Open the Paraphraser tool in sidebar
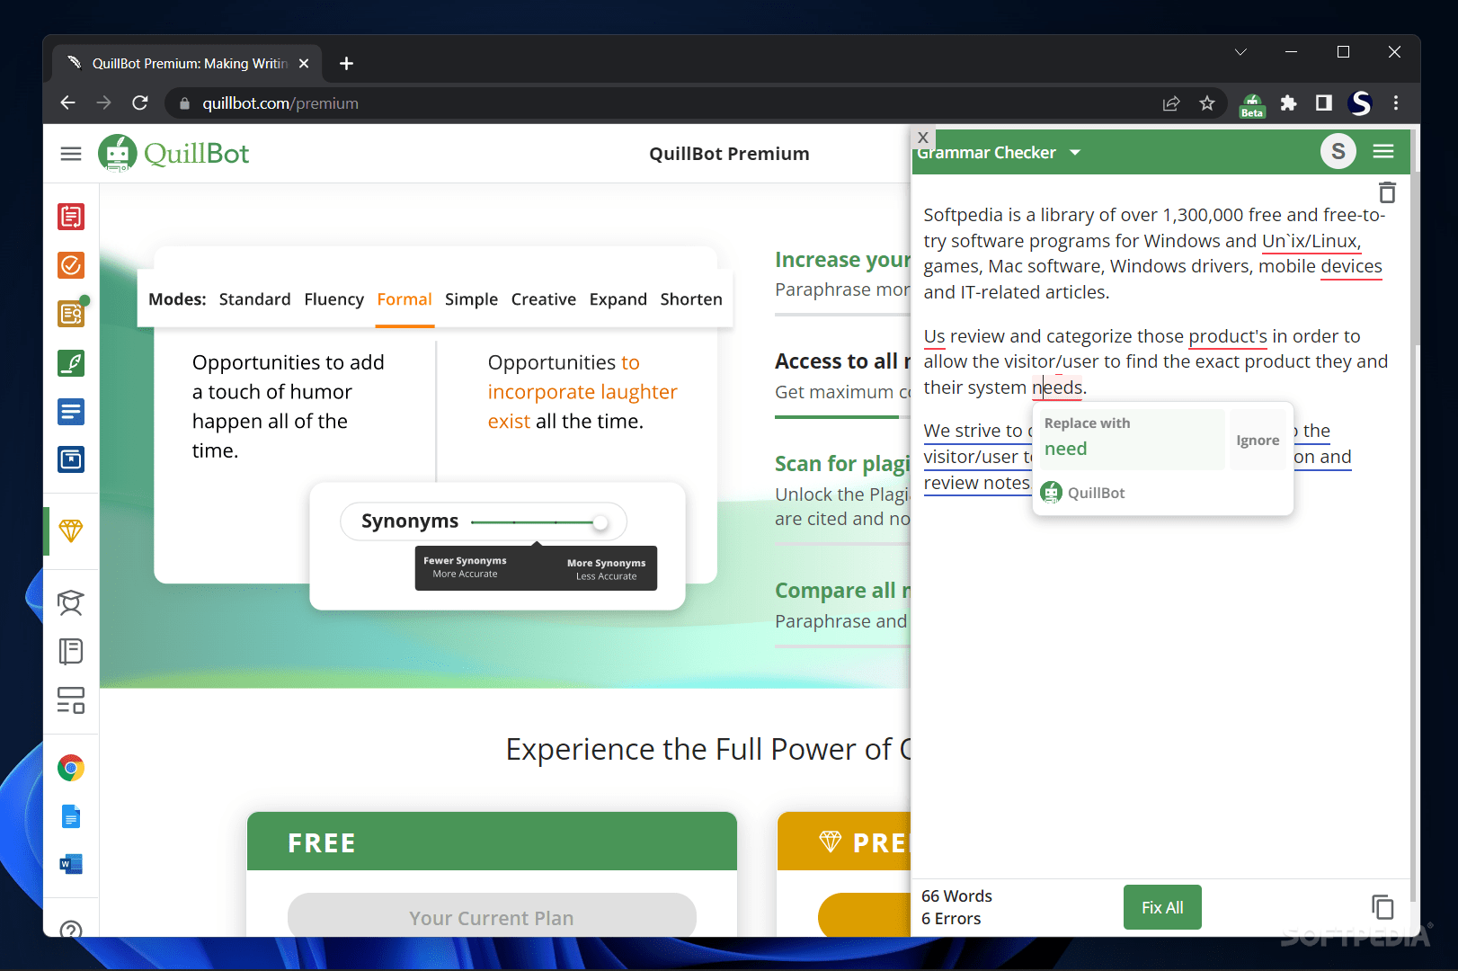1458x971 pixels. pos(71,216)
